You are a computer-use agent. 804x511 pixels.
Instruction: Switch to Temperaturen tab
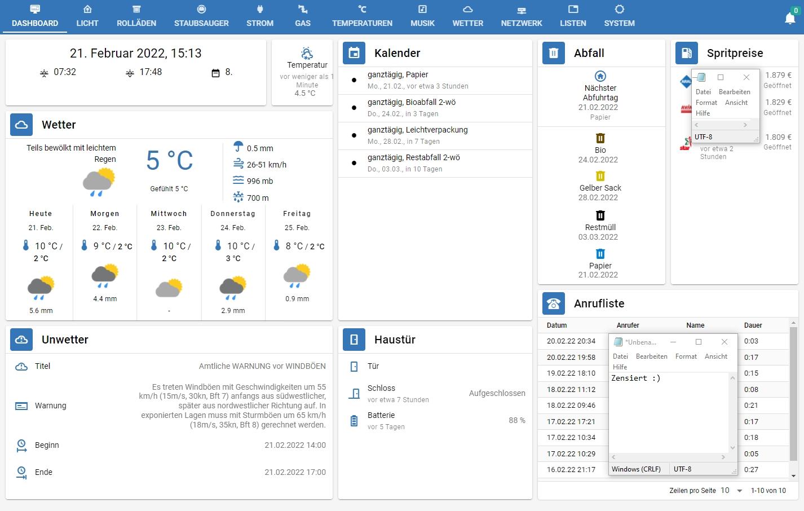362,16
